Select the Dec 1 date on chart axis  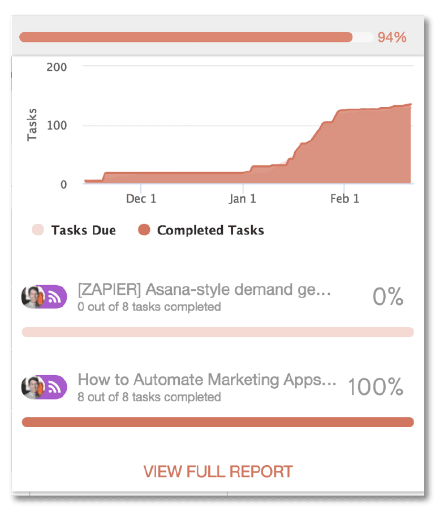pos(141,199)
